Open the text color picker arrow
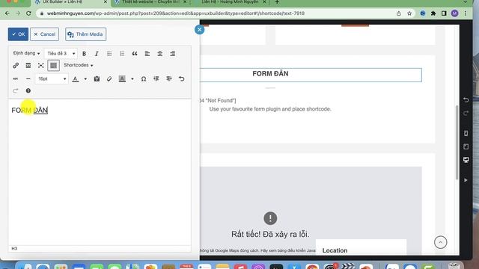The width and height of the screenshot is (479, 269). click(x=85, y=78)
